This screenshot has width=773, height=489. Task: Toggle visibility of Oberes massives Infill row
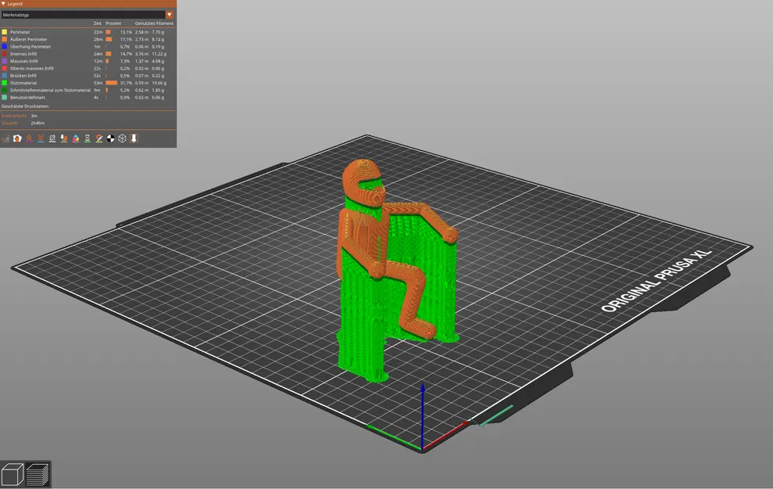(88, 68)
